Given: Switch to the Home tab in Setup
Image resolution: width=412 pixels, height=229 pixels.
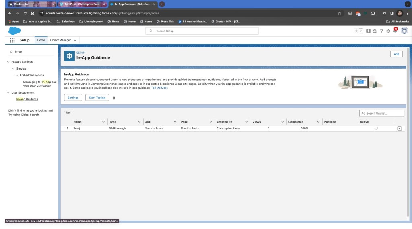Looking at the screenshot, I should pyautogui.click(x=41, y=40).
